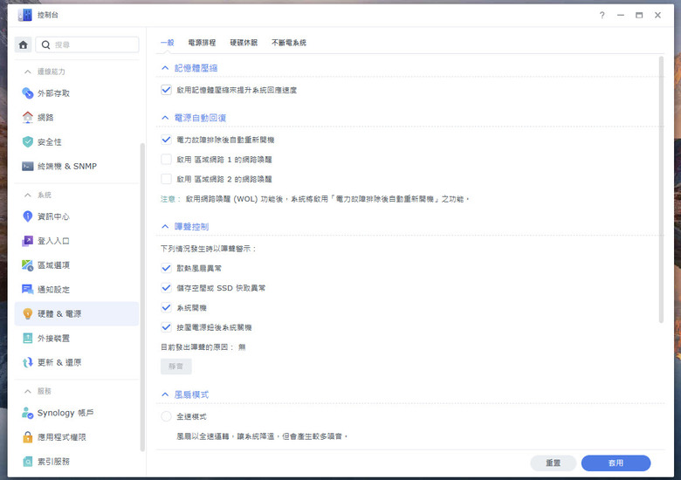Open 更新 & 還原 via its arrows icon
Viewport: 681px width, 480px height.
(x=27, y=362)
